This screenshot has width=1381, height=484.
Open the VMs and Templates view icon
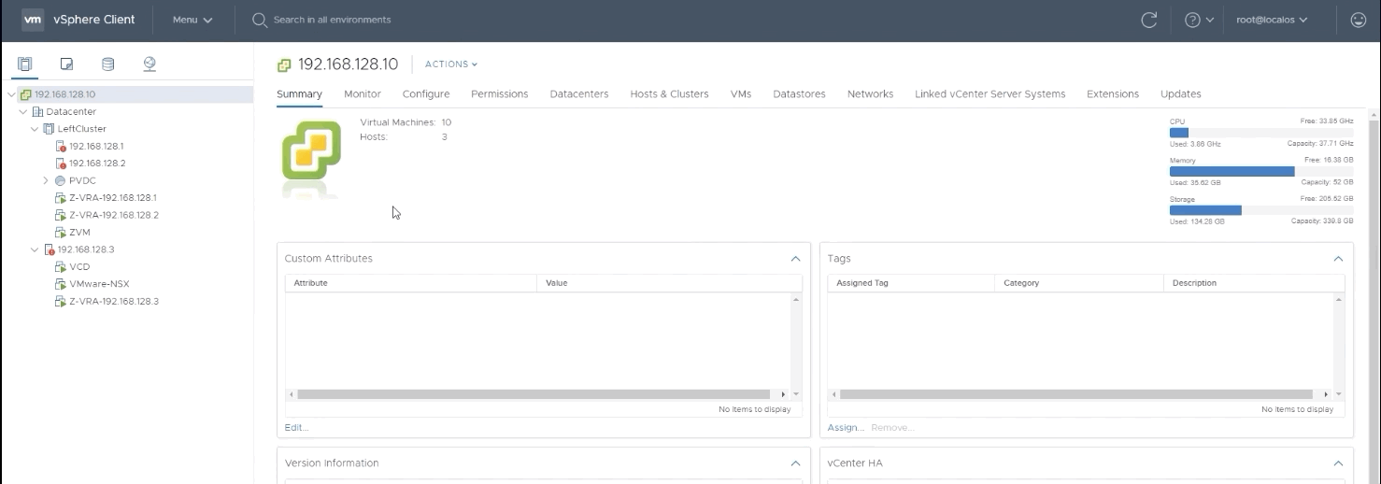66,64
